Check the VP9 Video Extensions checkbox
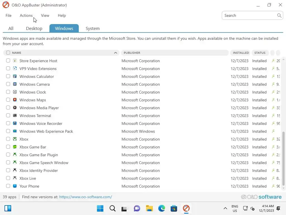 (8, 68)
